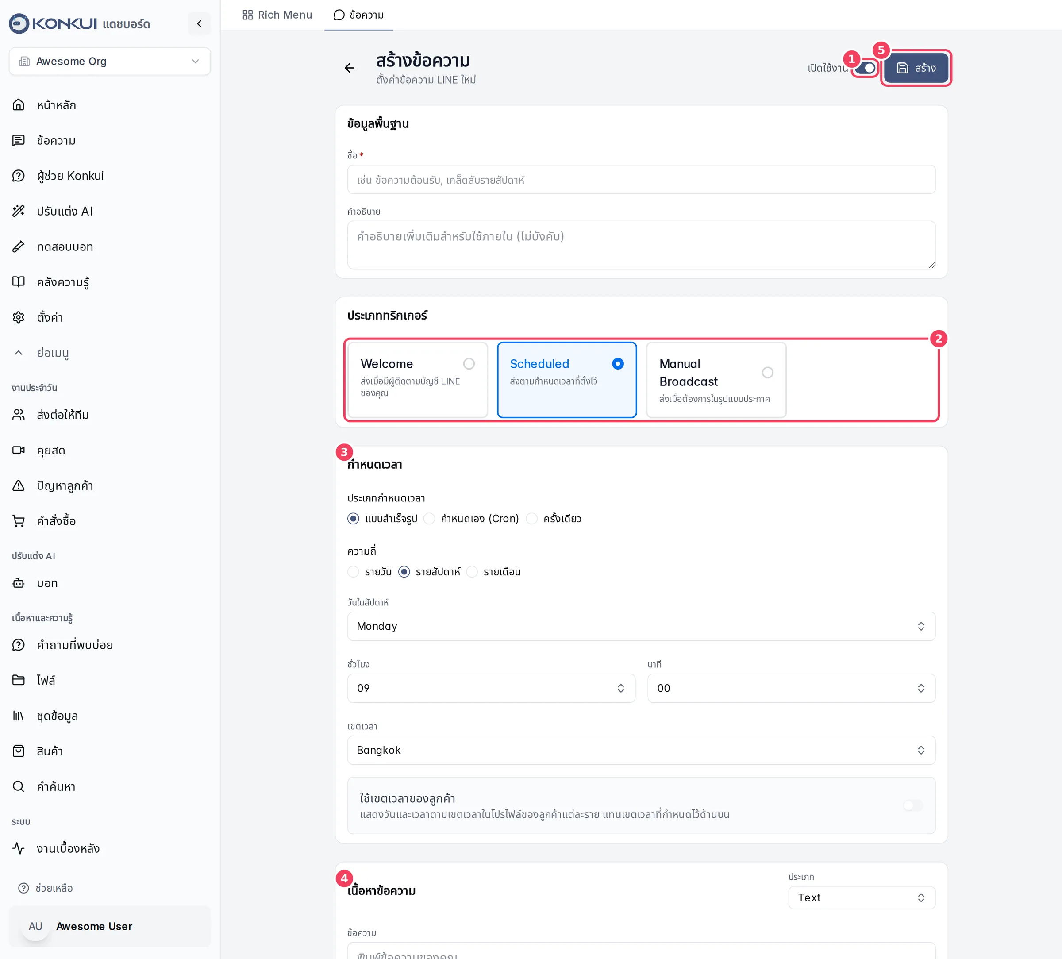Open ข้อความ in the sidebar

coord(110,140)
